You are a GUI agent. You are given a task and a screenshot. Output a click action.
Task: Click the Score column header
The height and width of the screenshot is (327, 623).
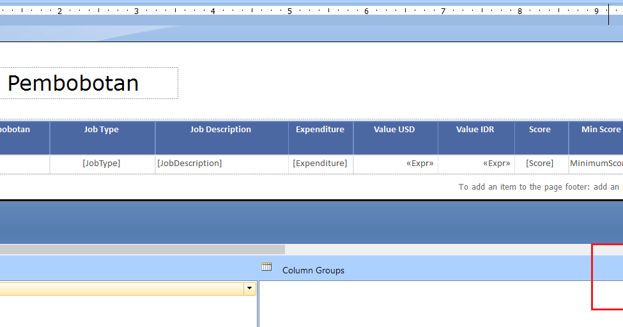click(542, 138)
